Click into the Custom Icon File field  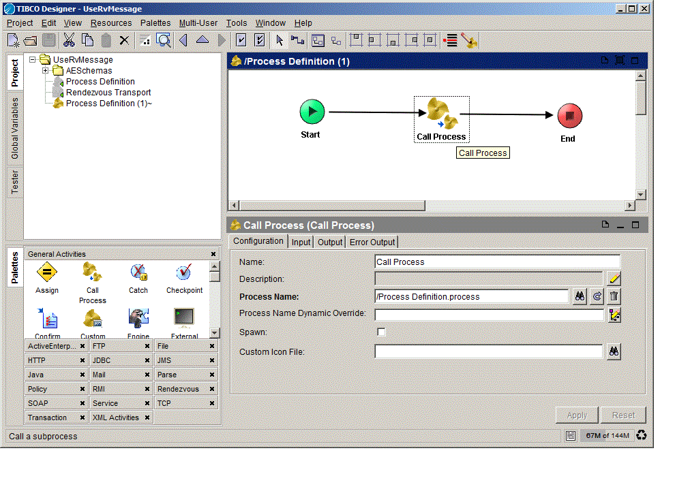click(488, 351)
